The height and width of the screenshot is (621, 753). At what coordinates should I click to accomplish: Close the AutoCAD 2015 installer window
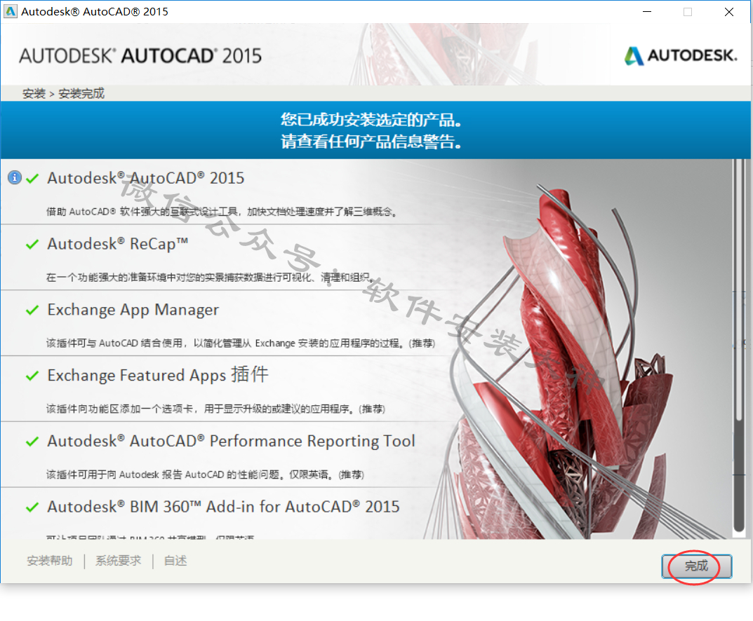pyautogui.click(x=728, y=11)
